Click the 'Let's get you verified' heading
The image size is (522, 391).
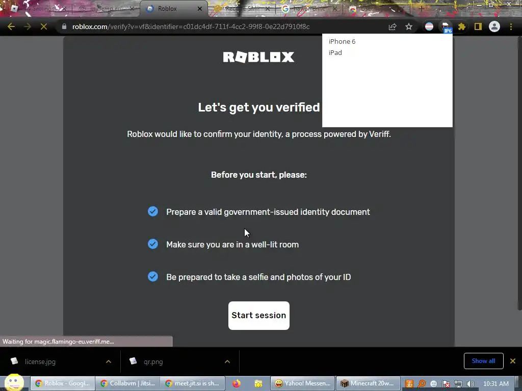coord(258,107)
